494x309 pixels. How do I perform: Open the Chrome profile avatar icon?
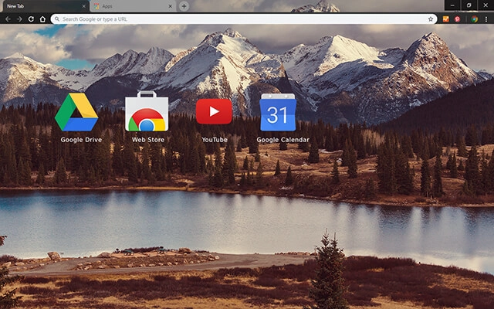[x=475, y=19]
